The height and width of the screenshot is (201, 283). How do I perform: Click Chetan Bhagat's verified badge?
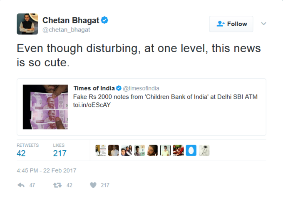click(104, 20)
